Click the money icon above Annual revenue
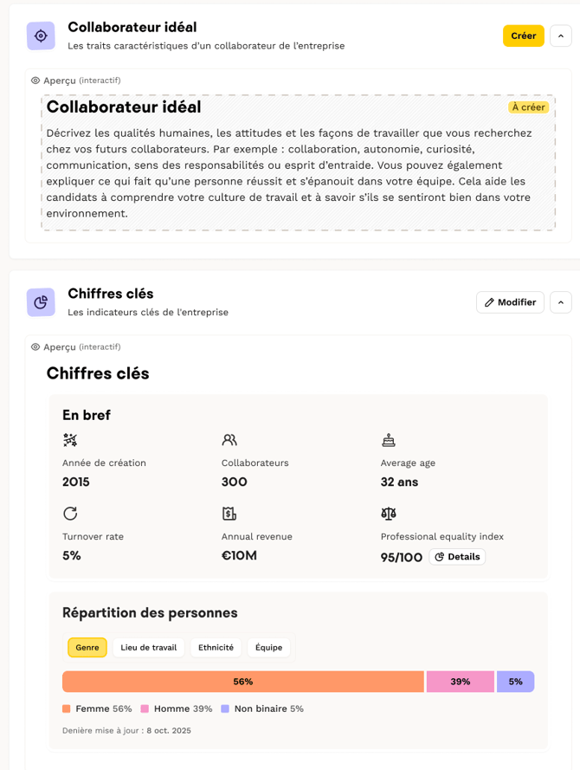The width and height of the screenshot is (580, 770). tap(229, 514)
